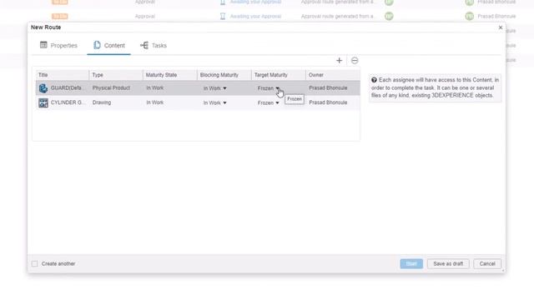Sort by the Type column header
This screenshot has width=534, height=300.
click(116, 75)
